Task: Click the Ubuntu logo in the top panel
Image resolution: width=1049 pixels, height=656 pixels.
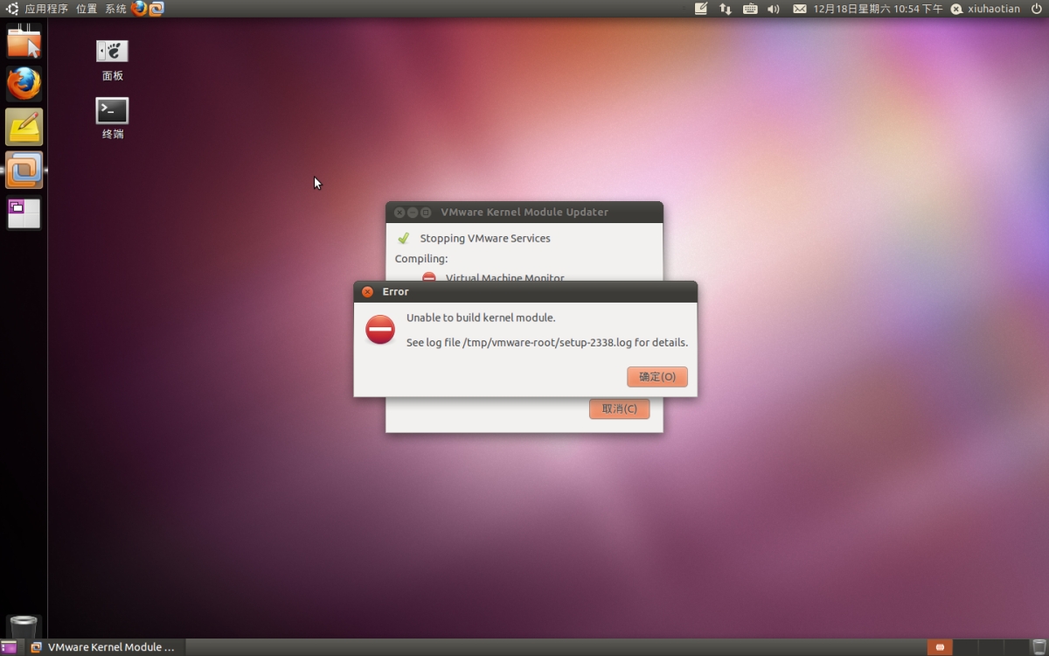Action: (x=11, y=9)
